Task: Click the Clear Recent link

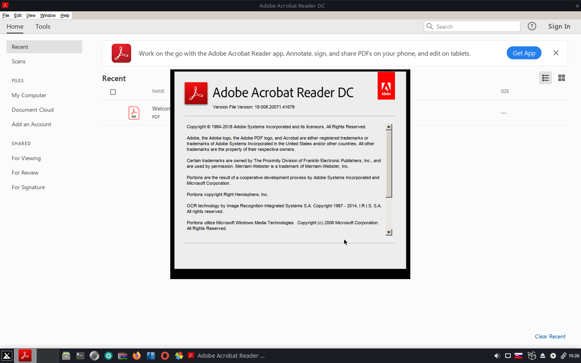Action: point(550,336)
